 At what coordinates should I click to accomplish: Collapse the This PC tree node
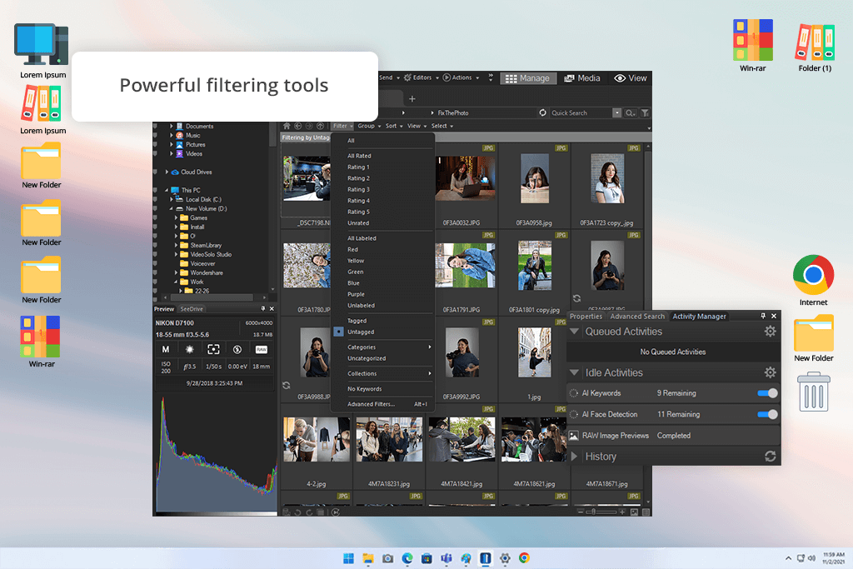coord(167,191)
